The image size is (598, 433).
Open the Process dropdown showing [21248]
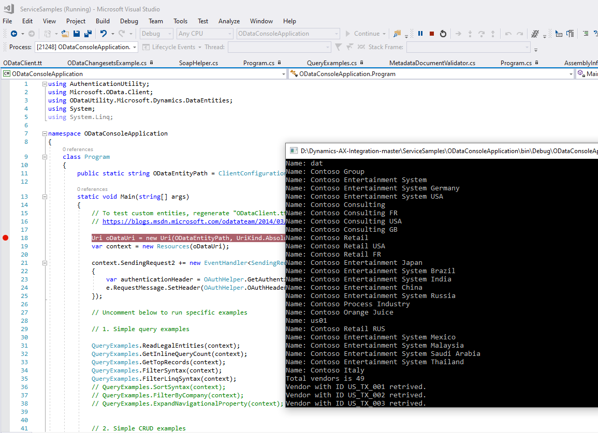click(x=86, y=47)
